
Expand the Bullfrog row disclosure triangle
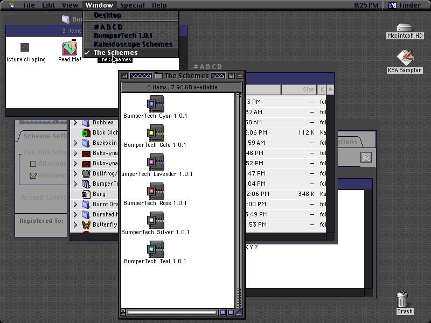point(75,173)
